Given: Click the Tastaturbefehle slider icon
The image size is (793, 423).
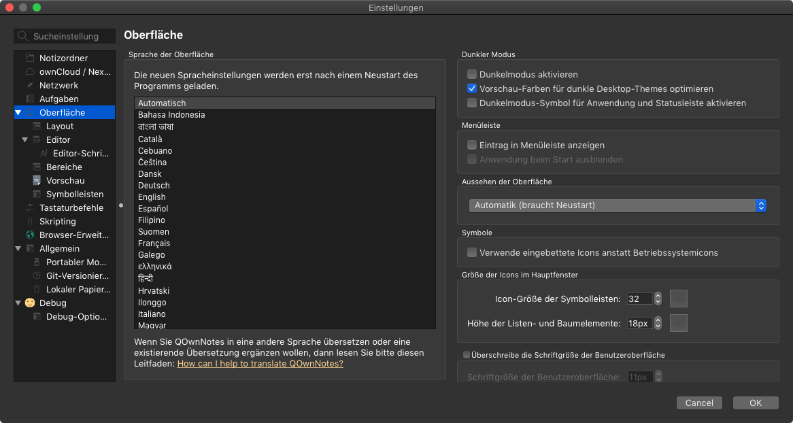Looking at the screenshot, I should [30, 208].
